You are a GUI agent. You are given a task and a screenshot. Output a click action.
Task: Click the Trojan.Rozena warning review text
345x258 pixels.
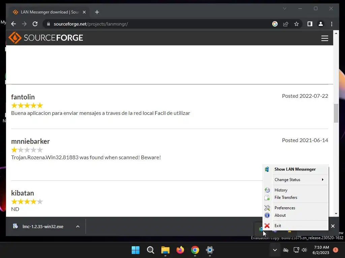pyautogui.click(x=86, y=157)
